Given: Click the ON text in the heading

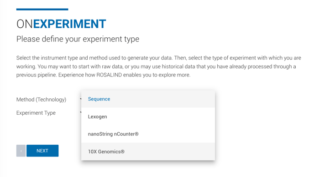Looking at the screenshot, I should click(25, 24).
